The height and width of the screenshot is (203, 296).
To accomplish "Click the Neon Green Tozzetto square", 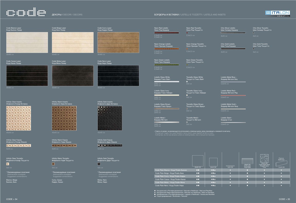I will pyautogui.click(x=187, y=65).
